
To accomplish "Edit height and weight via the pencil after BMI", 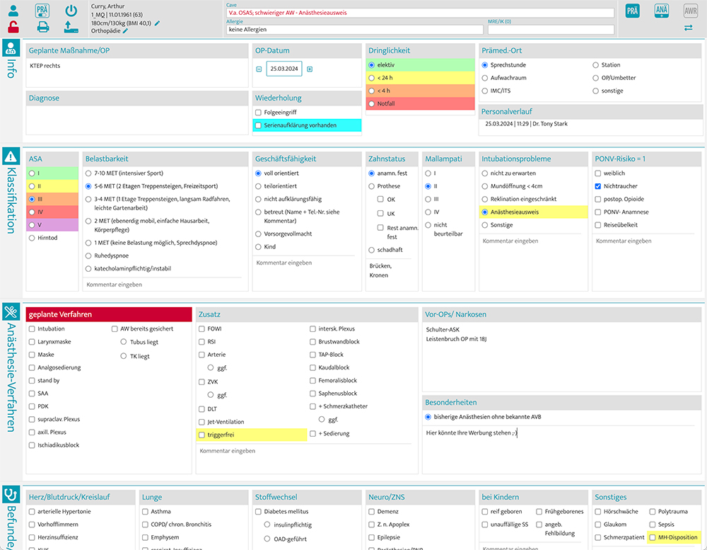I will coord(158,23).
